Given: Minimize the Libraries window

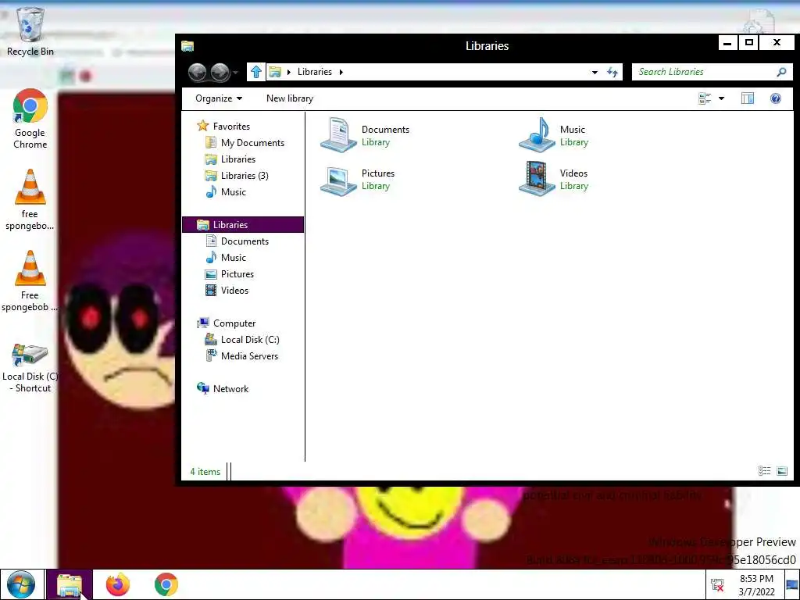Looking at the screenshot, I should (x=727, y=43).
